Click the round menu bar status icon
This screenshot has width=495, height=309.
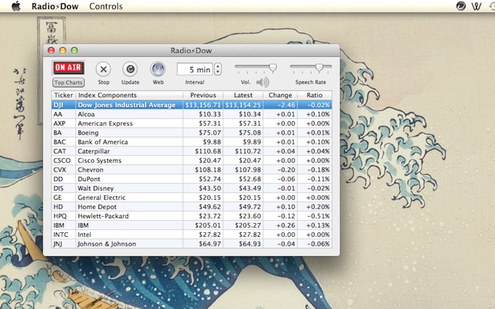[x=460, y=6]
